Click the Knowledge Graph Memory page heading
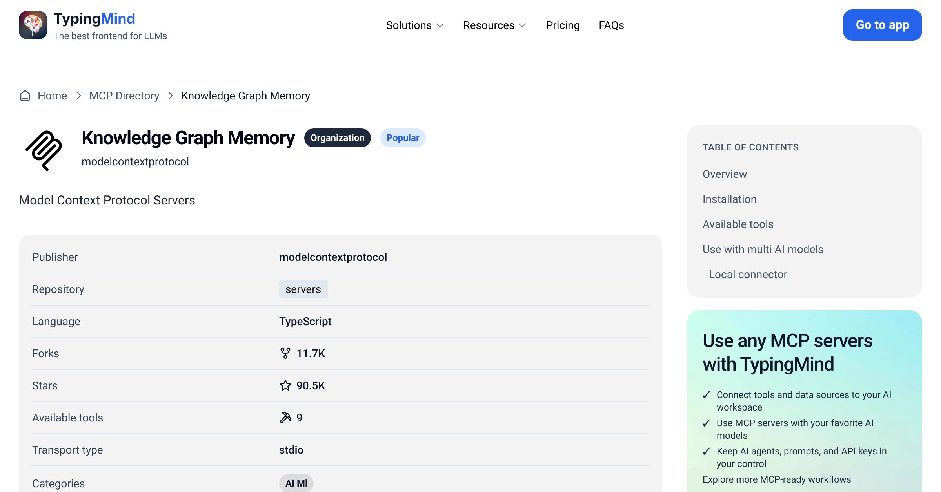Viewport: 941px width, 492px height. (188, 138)
